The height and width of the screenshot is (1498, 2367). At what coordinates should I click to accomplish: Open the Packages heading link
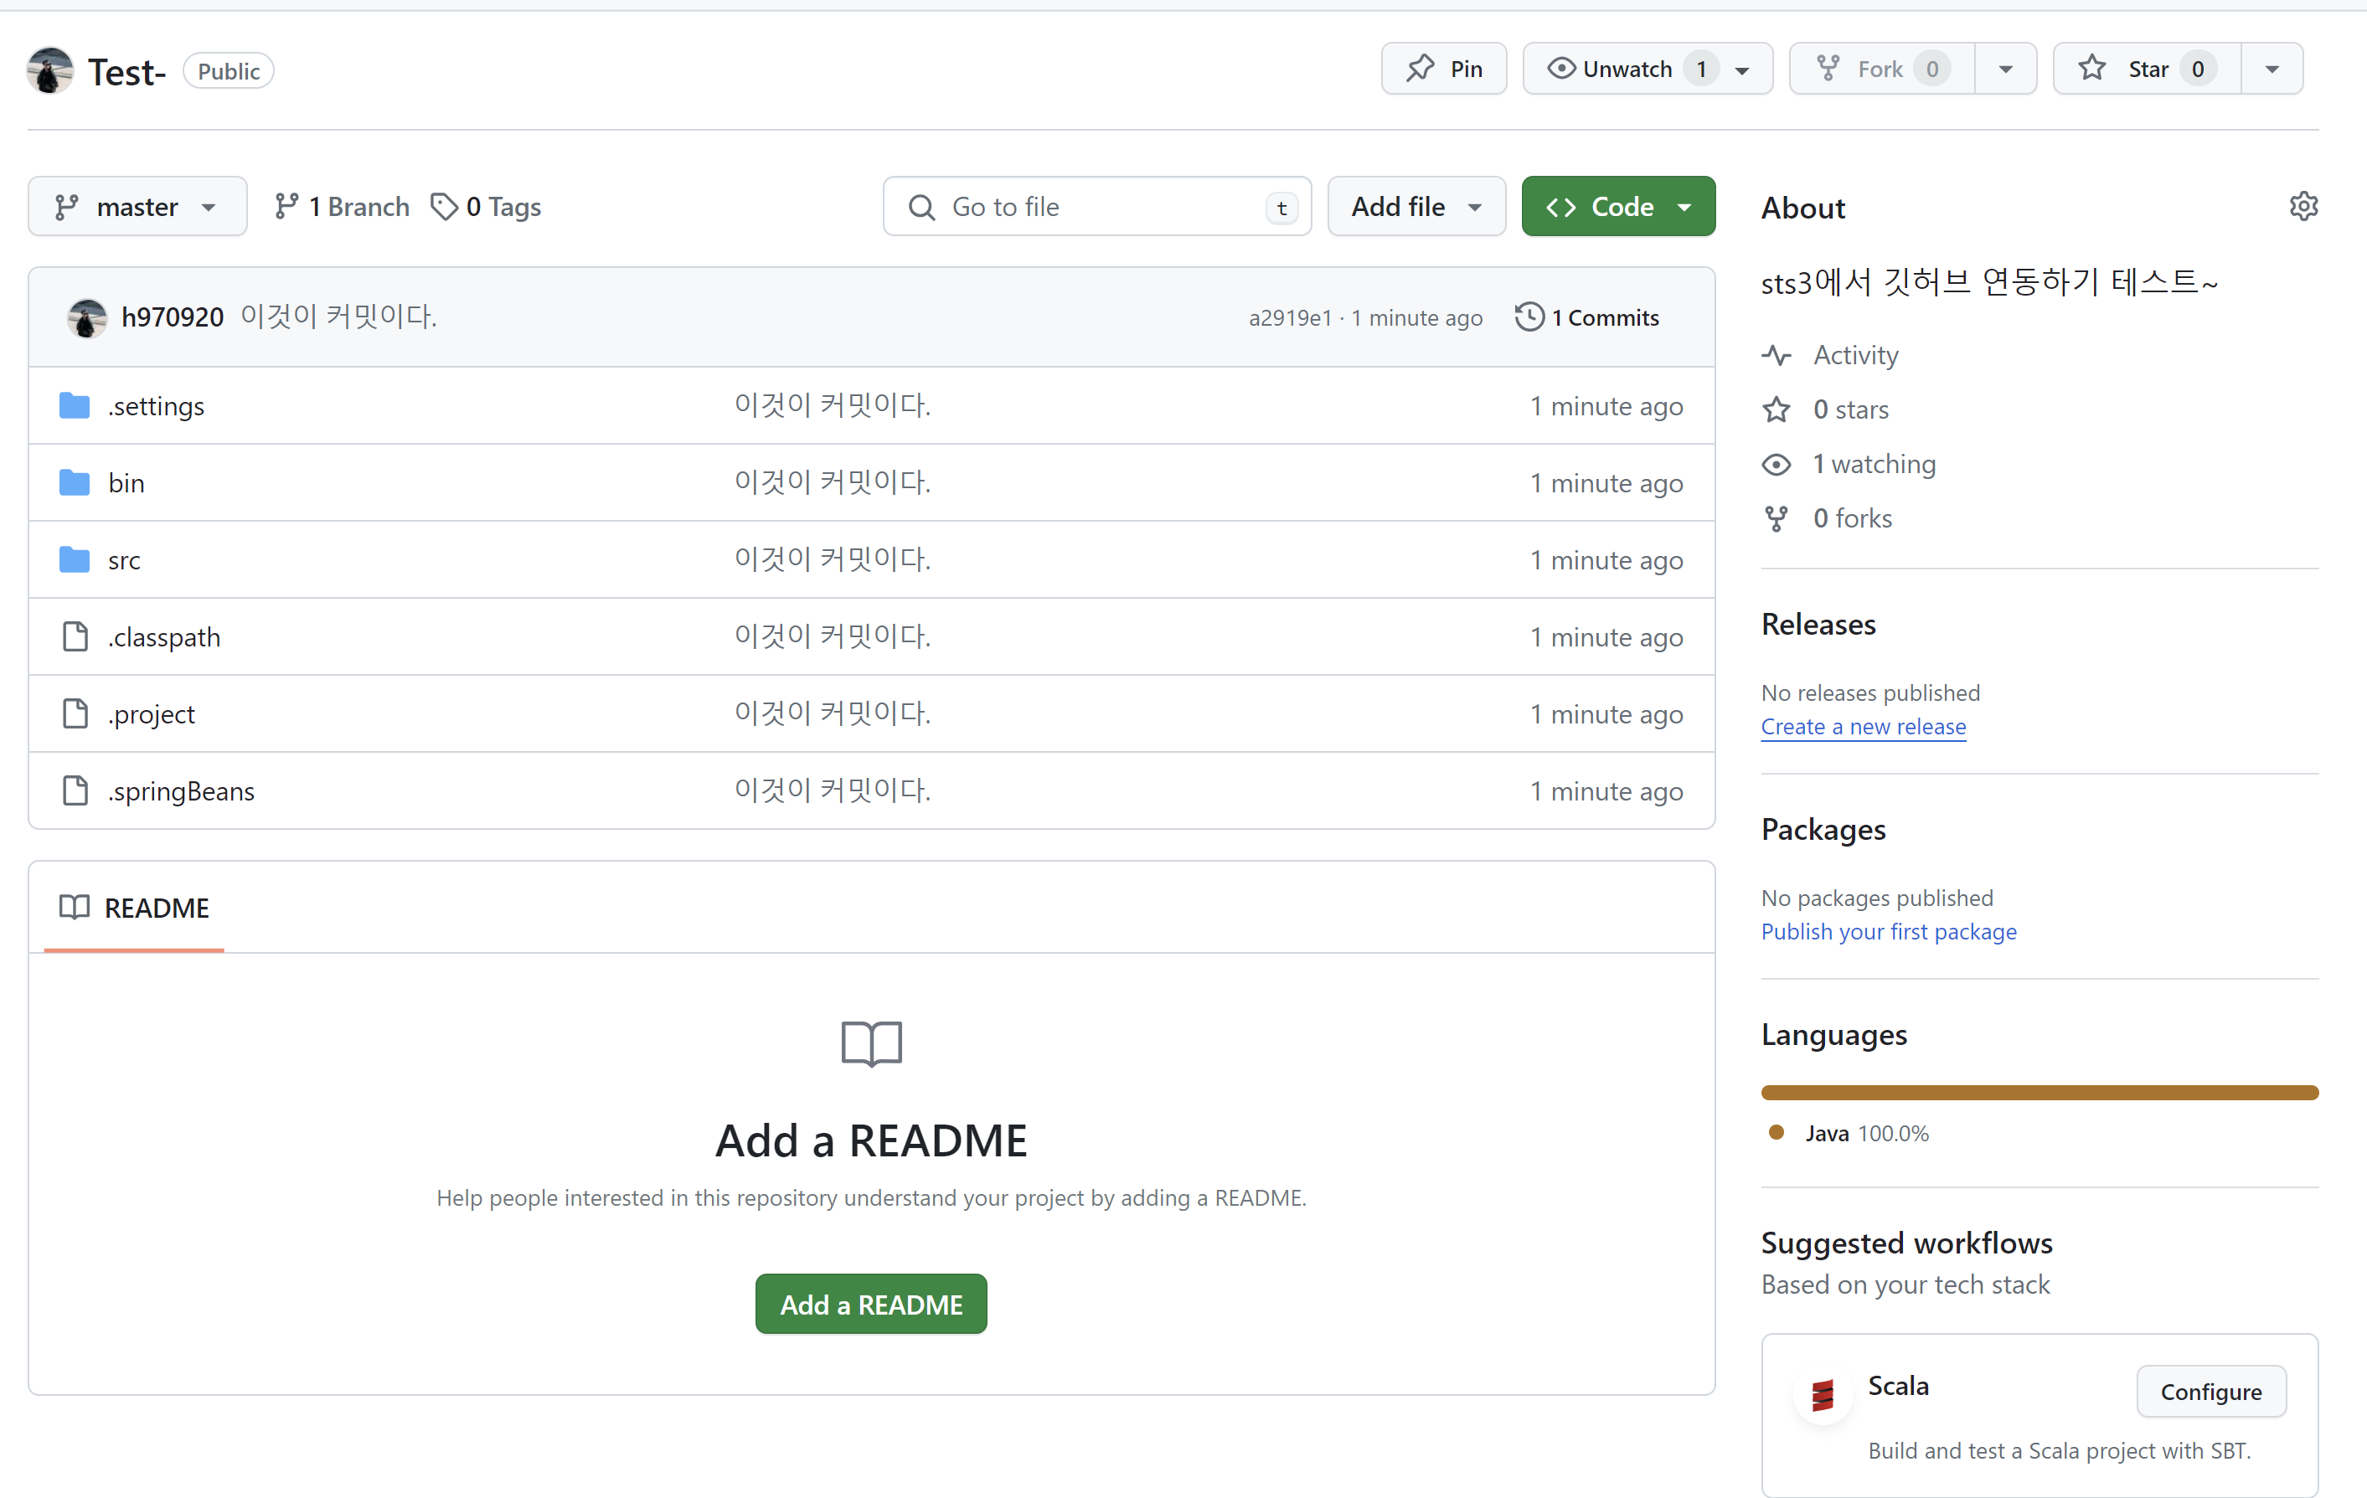pyautogui.click(x=1823, y=830)
